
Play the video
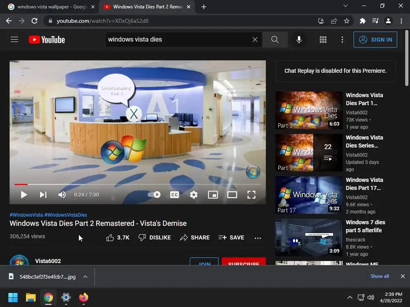(24, 195)
